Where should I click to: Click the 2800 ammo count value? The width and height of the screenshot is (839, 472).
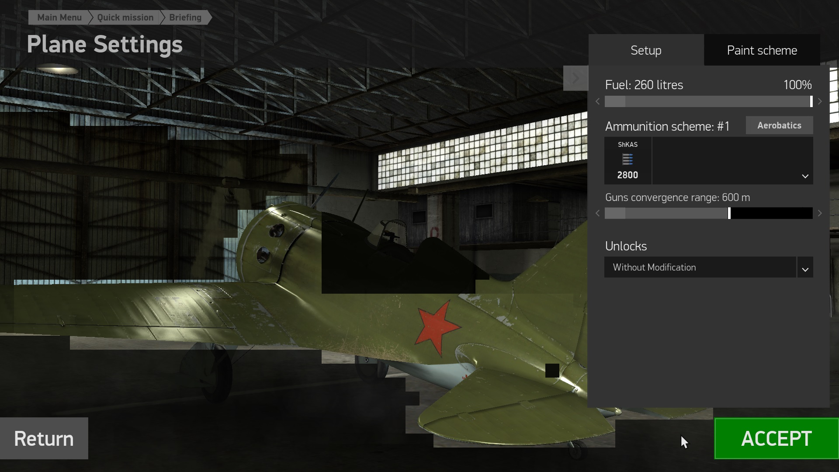point(628,175)
